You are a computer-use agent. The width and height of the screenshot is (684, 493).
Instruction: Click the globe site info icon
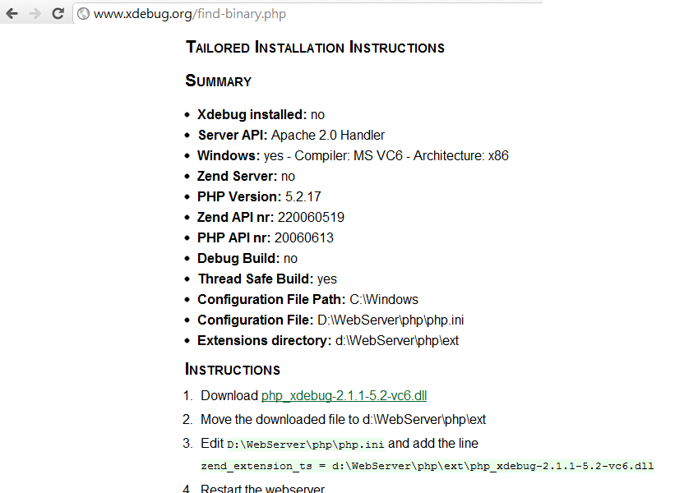(83, 14)
